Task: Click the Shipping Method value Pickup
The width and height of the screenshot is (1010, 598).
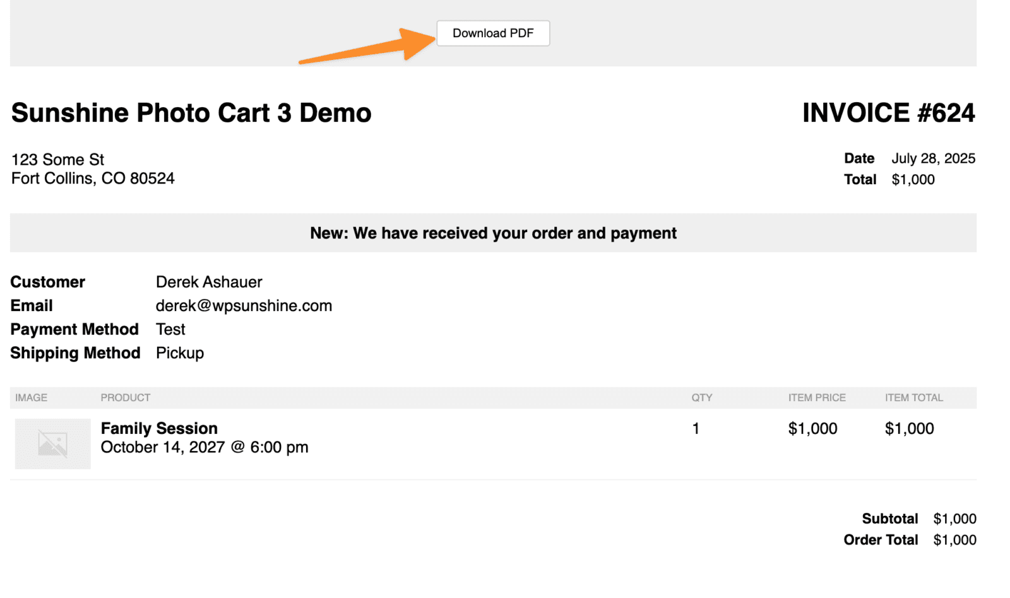Action: pos(180,353)
